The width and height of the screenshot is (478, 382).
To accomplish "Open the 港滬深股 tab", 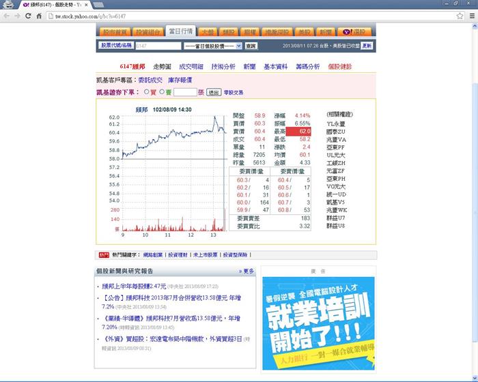I will pos(277,32).
